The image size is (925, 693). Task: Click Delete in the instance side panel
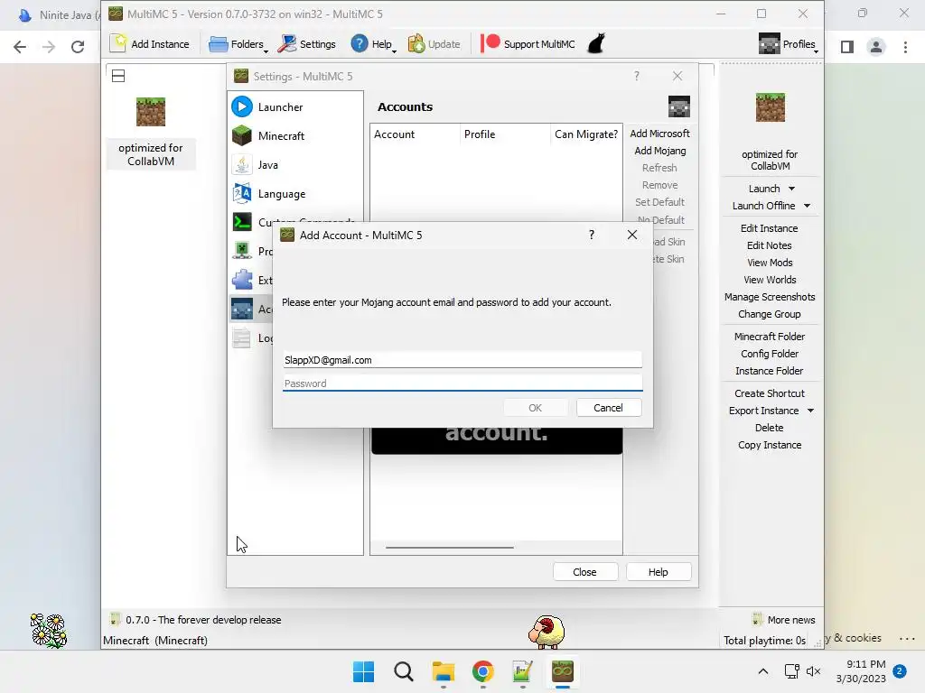[x=770, y=428]
